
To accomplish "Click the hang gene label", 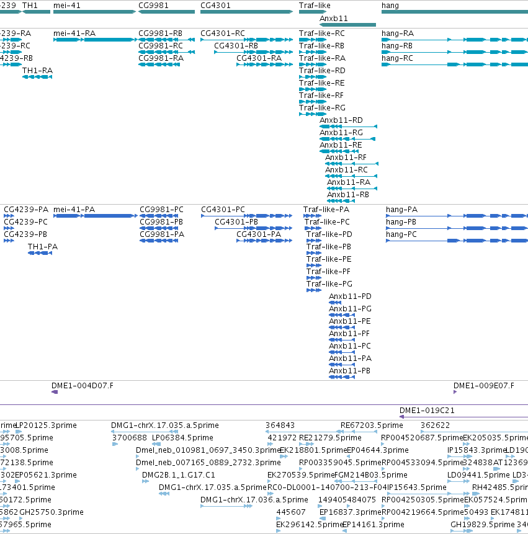I will pos(390,6).
